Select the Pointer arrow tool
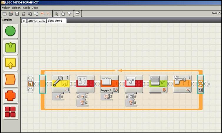This screenshot has height=133, width=222. [x=57, y=14]
